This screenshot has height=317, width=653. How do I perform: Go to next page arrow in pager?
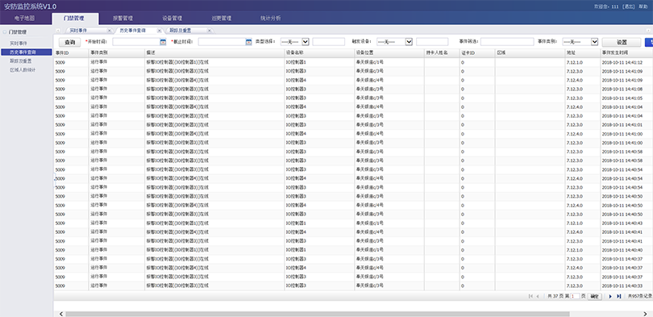pos(610,296)
